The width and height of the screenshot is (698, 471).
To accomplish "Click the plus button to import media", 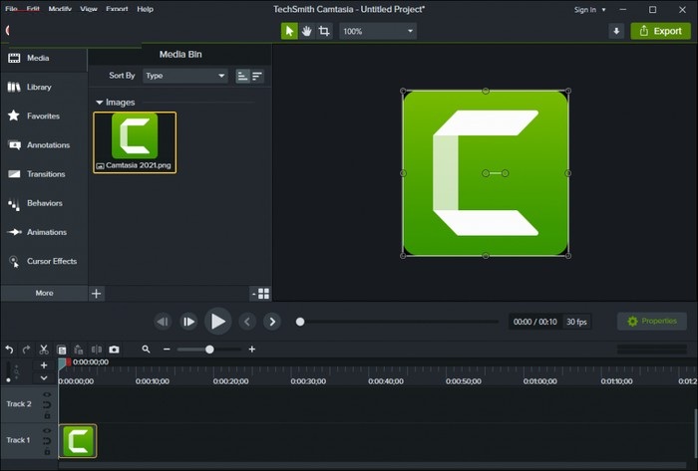I will click(x=96, y=294).
